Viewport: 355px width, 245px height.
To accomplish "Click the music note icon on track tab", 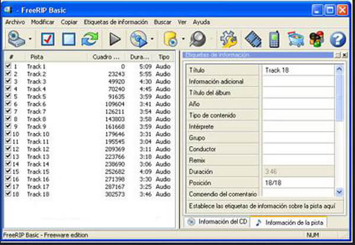I will 259,223.
